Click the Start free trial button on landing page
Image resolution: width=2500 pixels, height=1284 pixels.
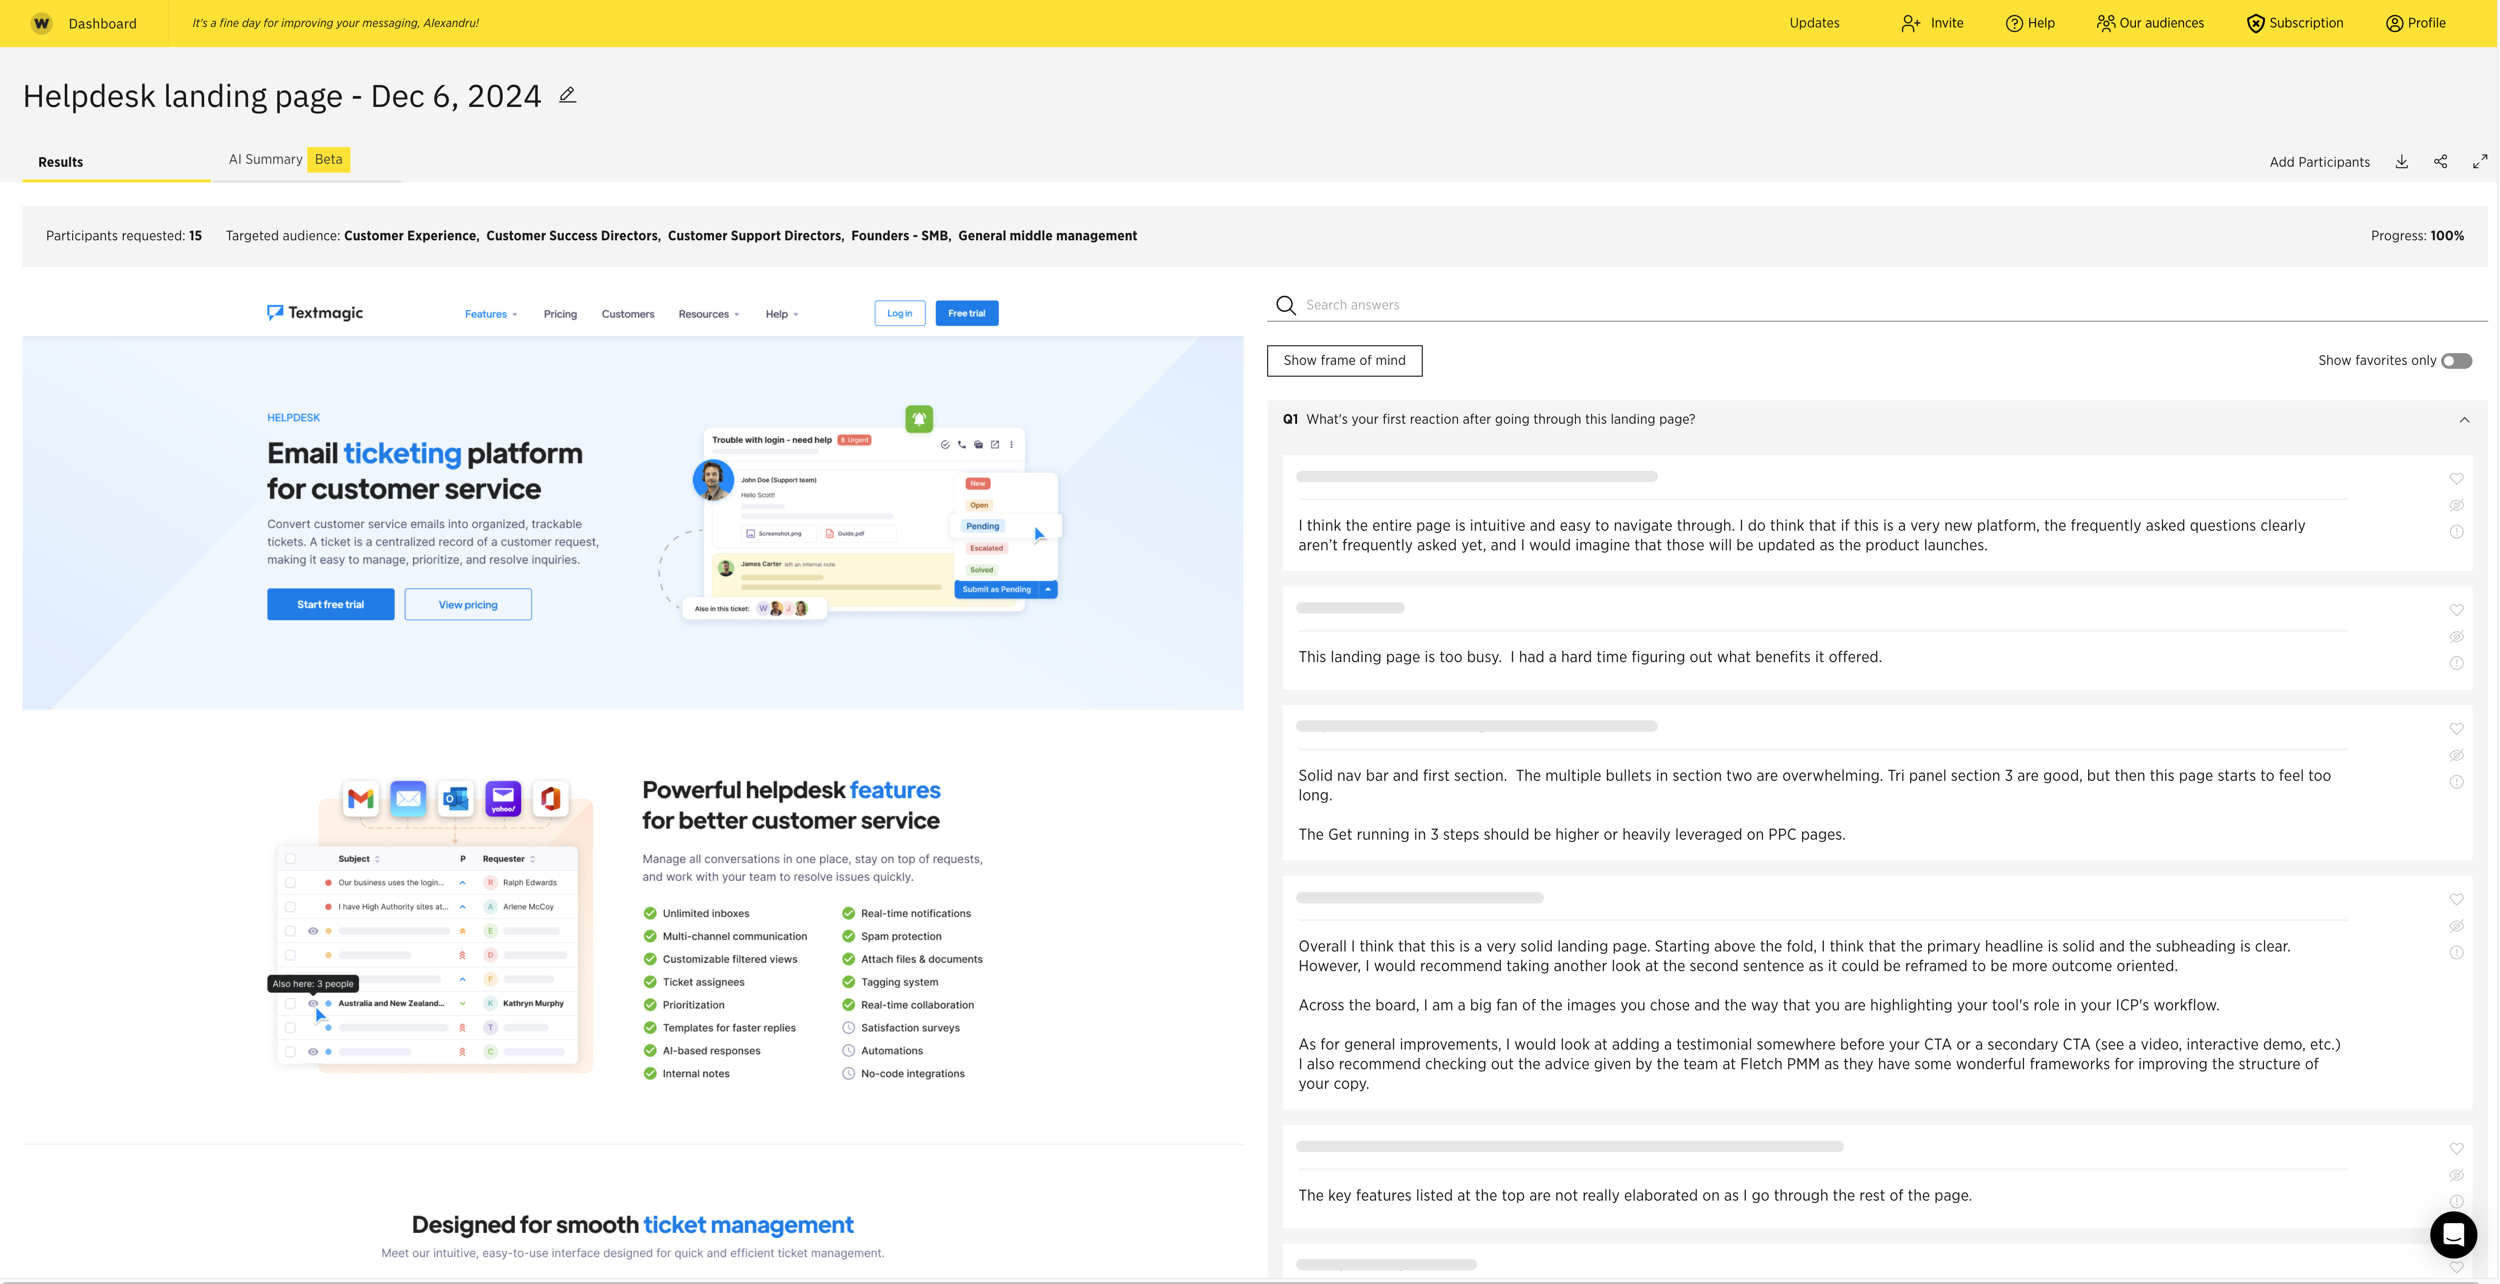click(329, 603)
